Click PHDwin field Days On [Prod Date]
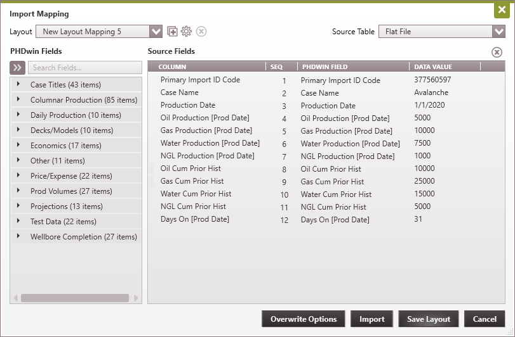This screenshot has width=515, height=337. [335, 220]
